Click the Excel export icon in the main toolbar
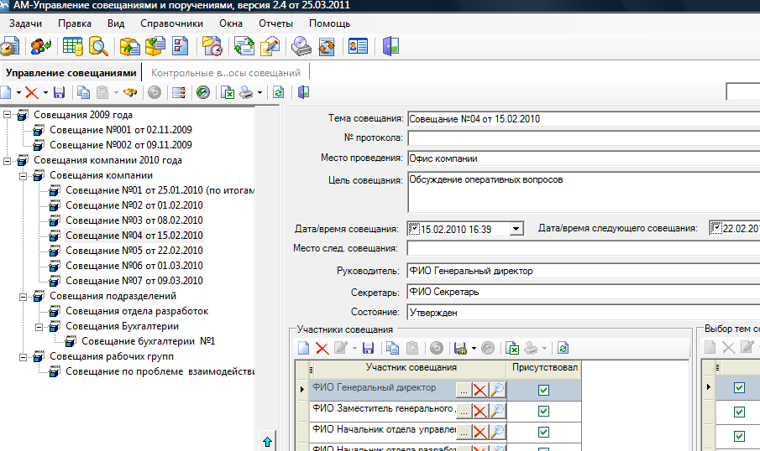Screen dimensions: 760x451 click(x=228, y=92)
